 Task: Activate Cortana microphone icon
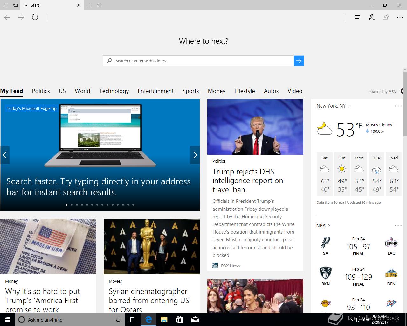(x=118, y=320)
